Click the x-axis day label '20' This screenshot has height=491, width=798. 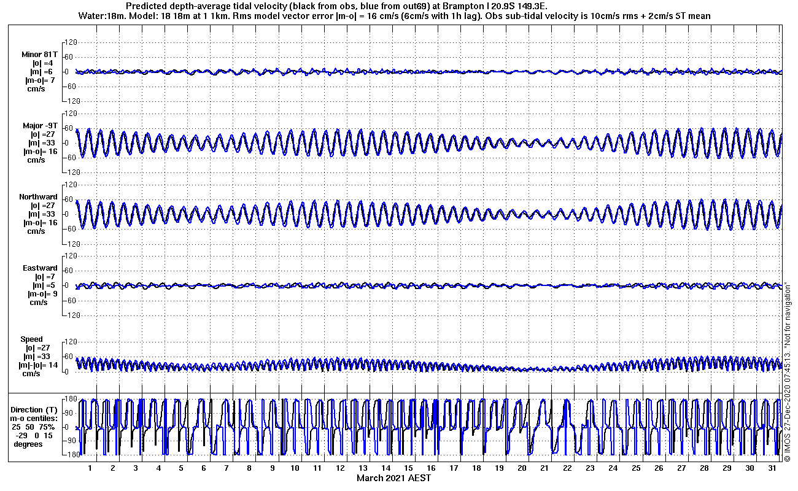tap(522, 468)
